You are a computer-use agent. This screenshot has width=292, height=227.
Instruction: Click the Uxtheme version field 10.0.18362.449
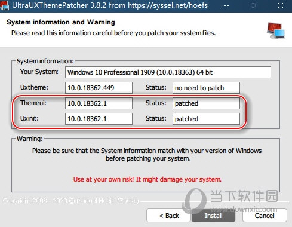click(99, 88)
